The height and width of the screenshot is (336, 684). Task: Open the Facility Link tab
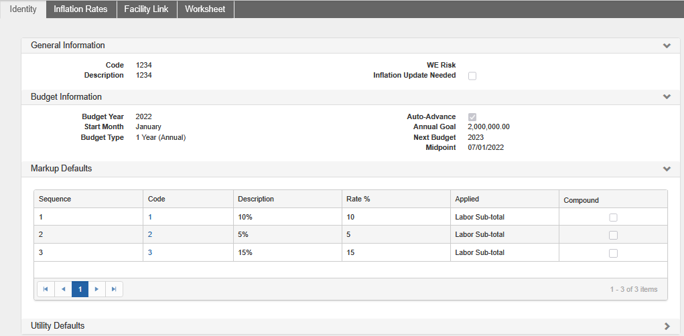click(x=146, y=9)
